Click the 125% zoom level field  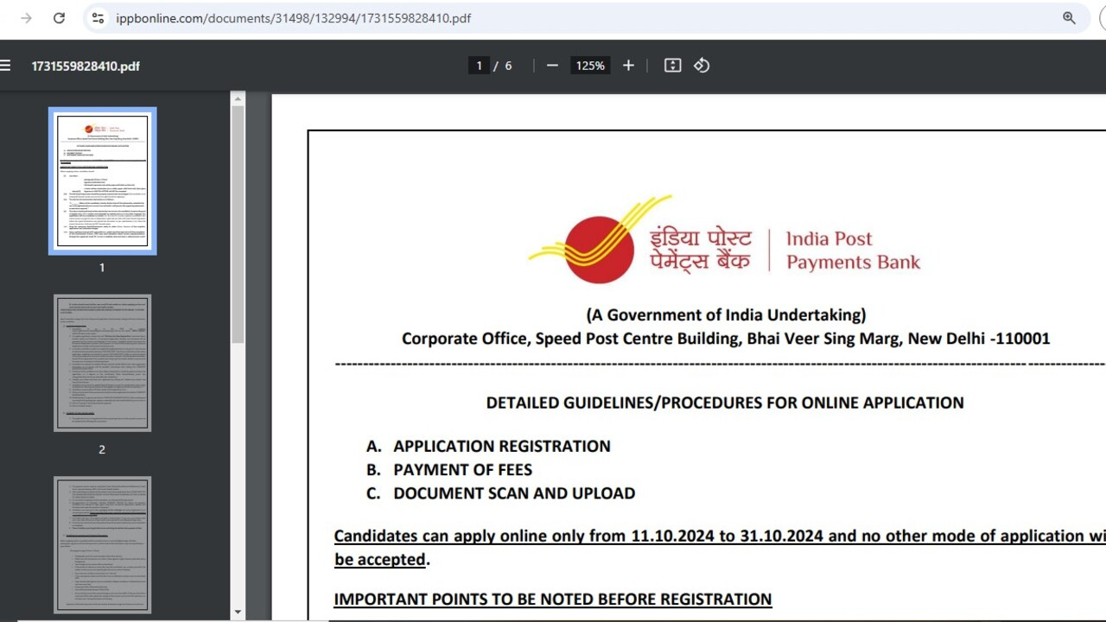(x=590, y=66)
